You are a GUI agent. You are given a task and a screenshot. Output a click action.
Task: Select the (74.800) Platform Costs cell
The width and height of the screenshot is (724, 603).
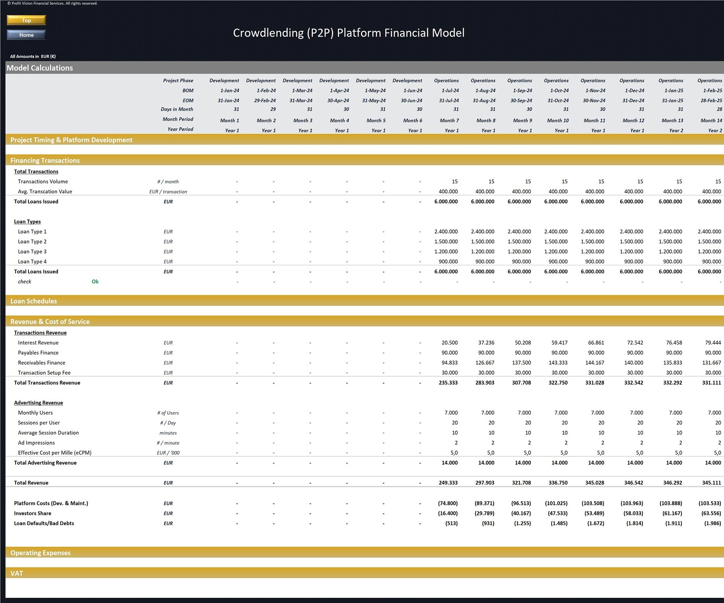click(x=448, y=503)
